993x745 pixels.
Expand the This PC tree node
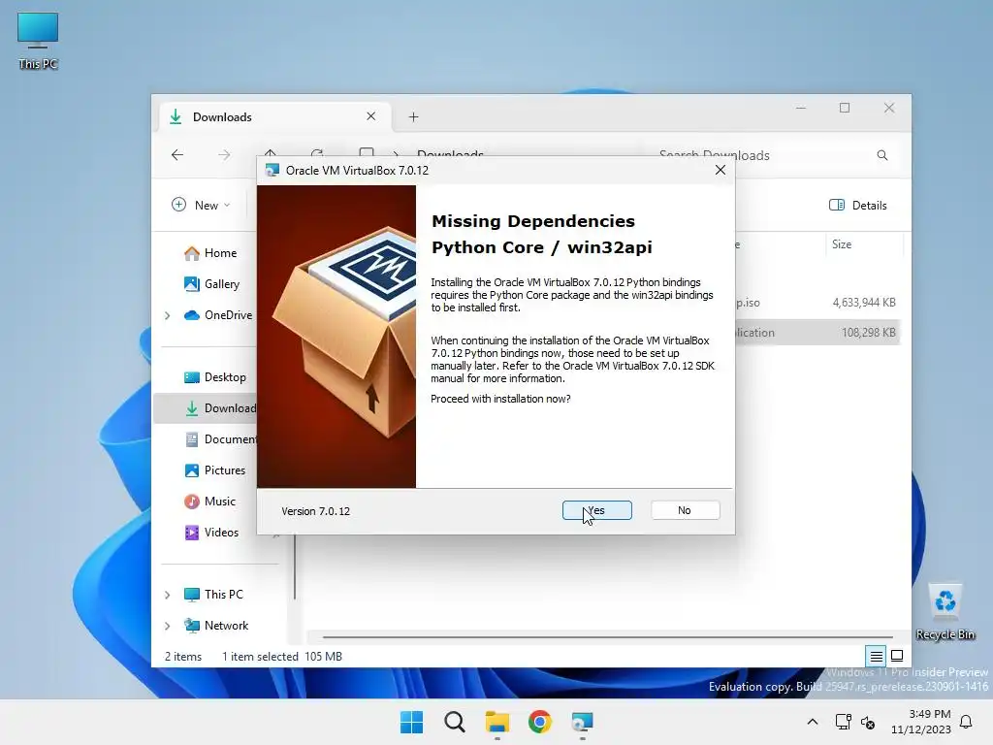click(167, 595)
